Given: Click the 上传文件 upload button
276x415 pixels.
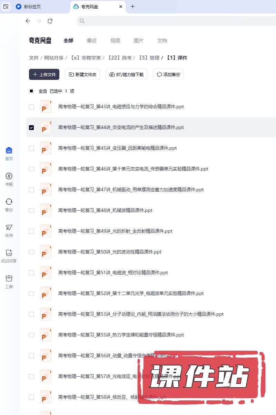Looking at the screenshot, I should tap(44, 74).
